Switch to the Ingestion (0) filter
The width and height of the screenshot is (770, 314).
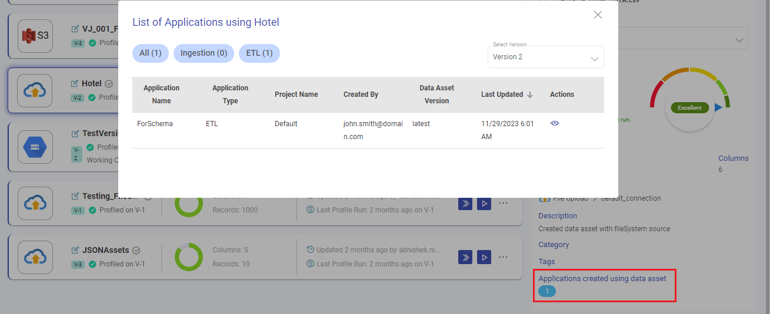[204, 53]
